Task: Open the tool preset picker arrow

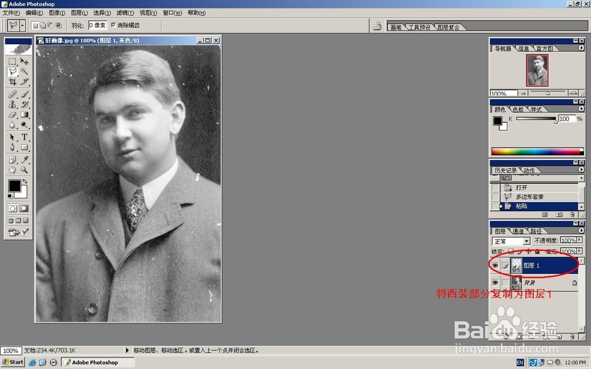Action: click(x=22, y=25)
